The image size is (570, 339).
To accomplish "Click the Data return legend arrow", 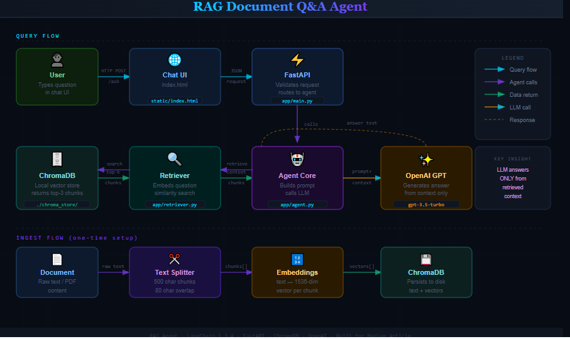I will pyautogui.click(x=495, y=94).
